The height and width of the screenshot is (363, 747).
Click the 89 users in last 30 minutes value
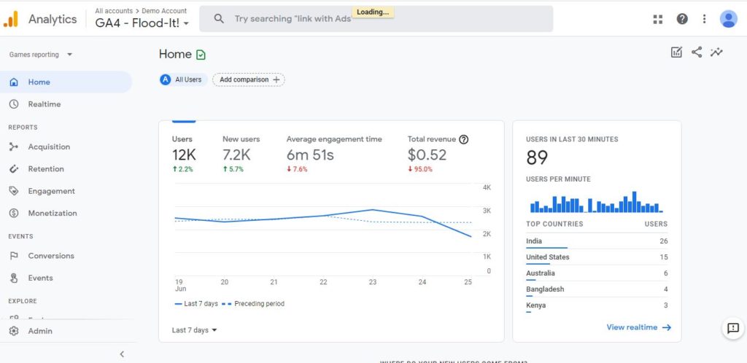(537, 157)
